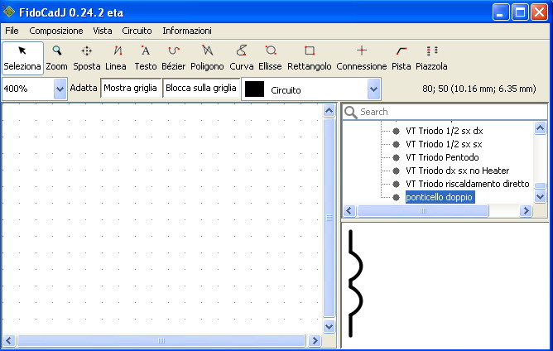Select the Seleziona arrow tool
This screenshot has height=351, width=553.
click(22, 57)
